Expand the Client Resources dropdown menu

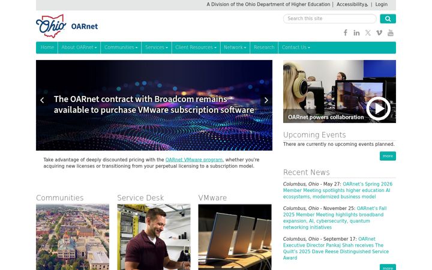[196, 47]
